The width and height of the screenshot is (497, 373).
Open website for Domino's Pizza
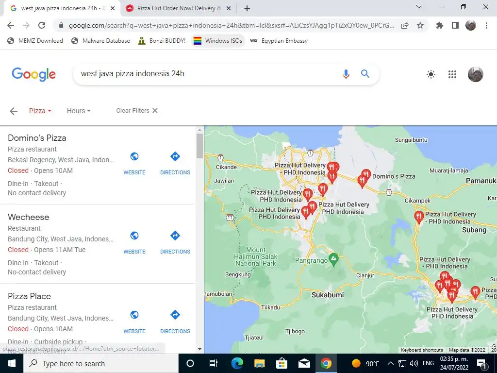click(x=134, y=163)
